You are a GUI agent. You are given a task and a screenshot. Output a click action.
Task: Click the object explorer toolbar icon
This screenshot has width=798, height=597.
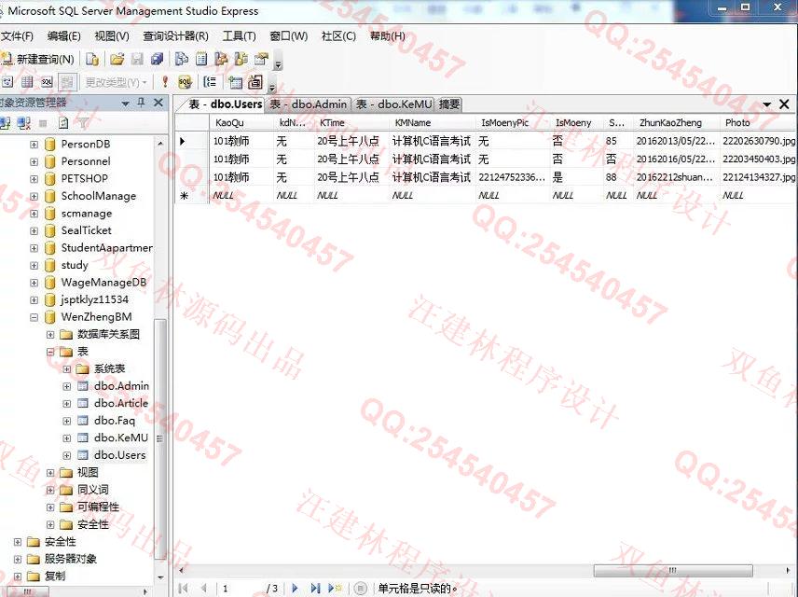tap(221, 60)
